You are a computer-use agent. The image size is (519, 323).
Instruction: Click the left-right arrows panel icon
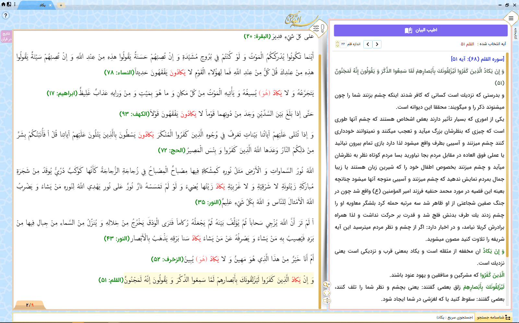(327, 293)
